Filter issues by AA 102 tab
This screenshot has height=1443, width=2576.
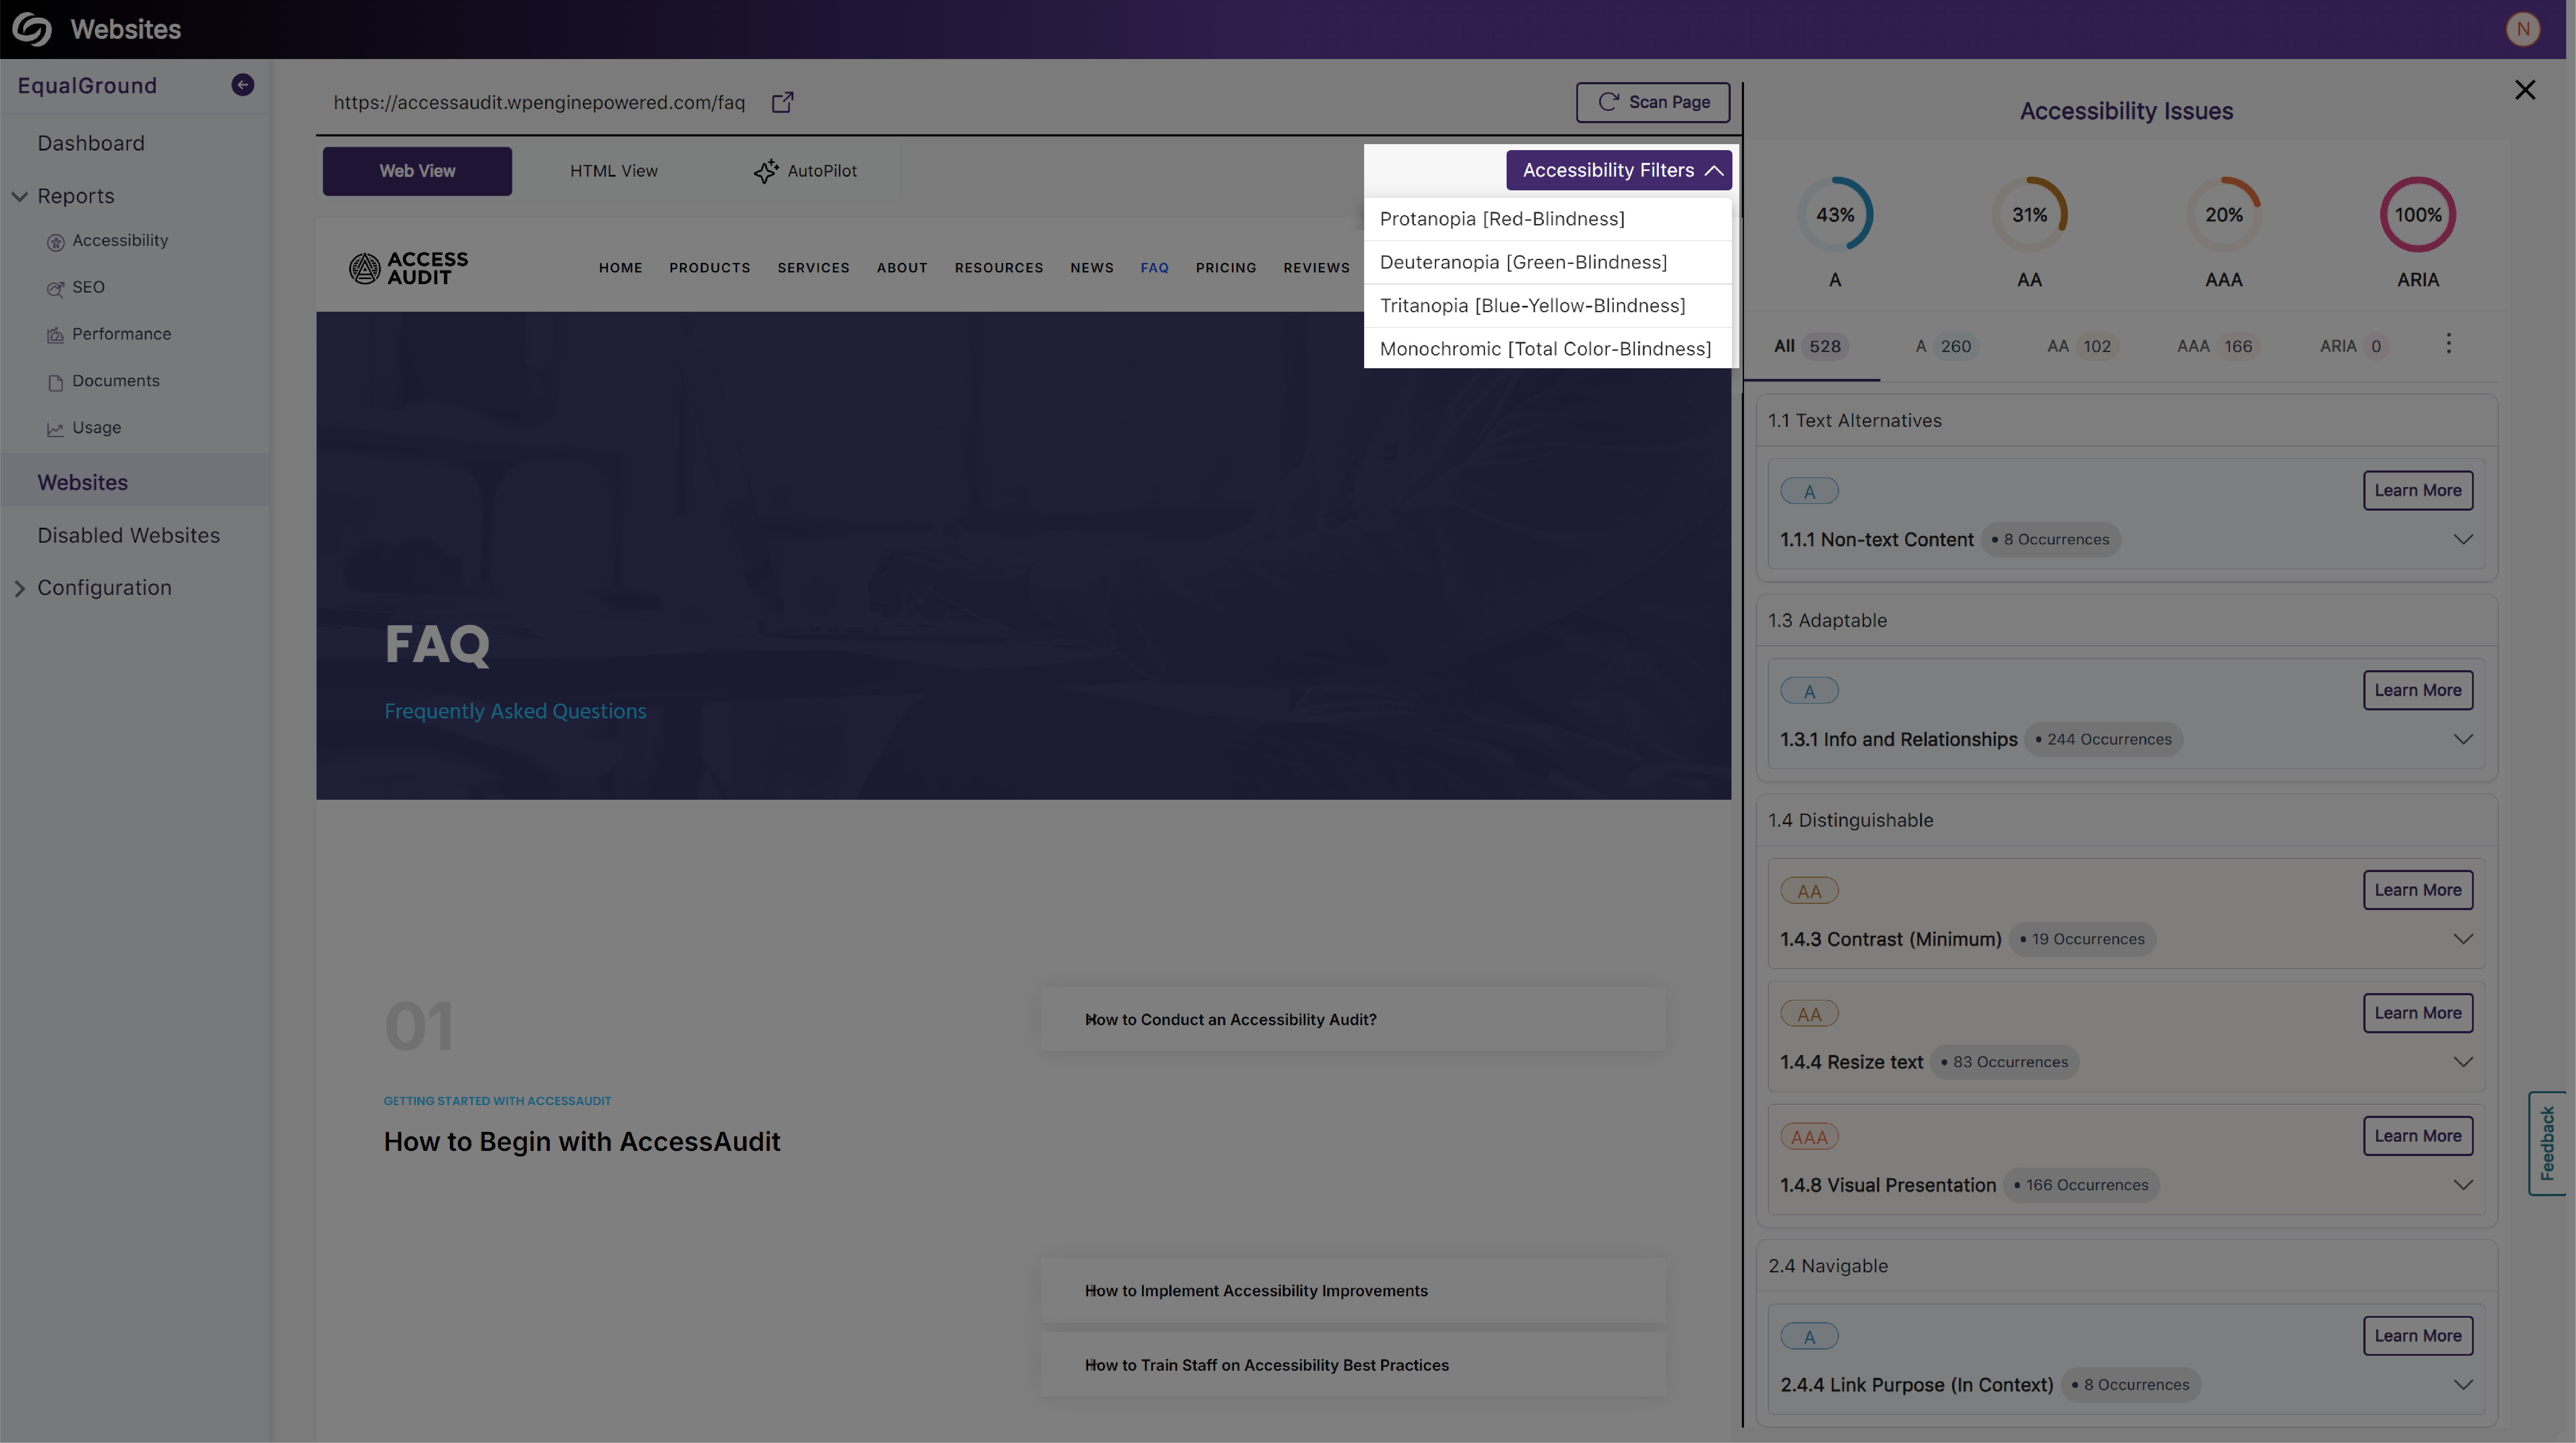[2081, 346]
